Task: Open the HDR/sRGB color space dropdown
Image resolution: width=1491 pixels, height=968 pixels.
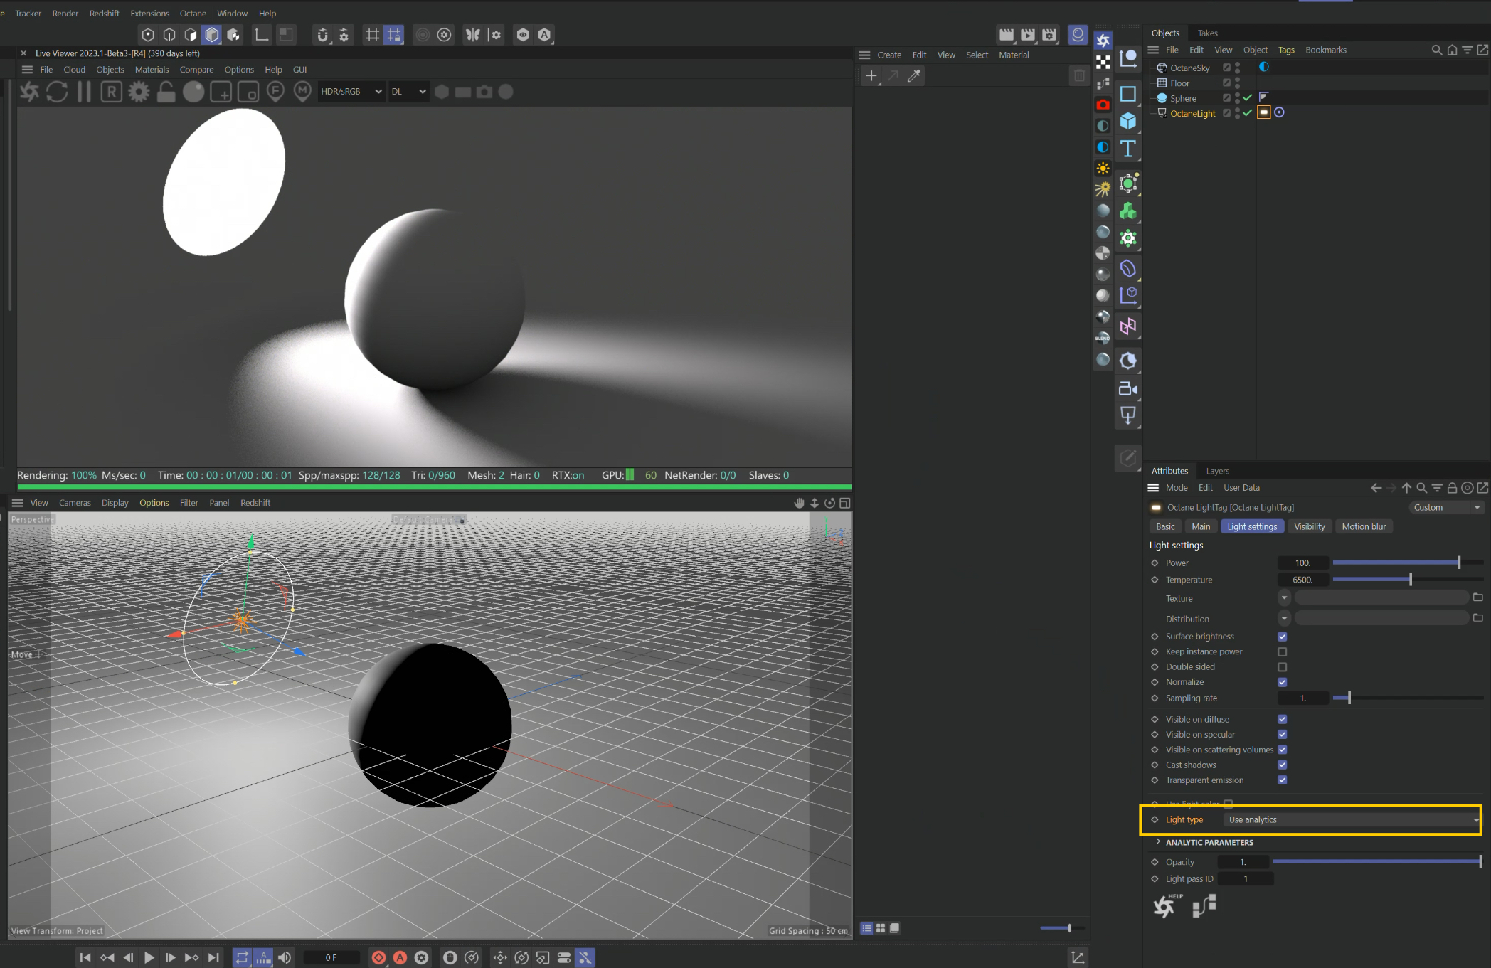Action: (x=351, y=92)
